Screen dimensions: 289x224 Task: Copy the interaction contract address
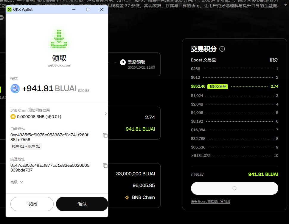tap(105, 166)
